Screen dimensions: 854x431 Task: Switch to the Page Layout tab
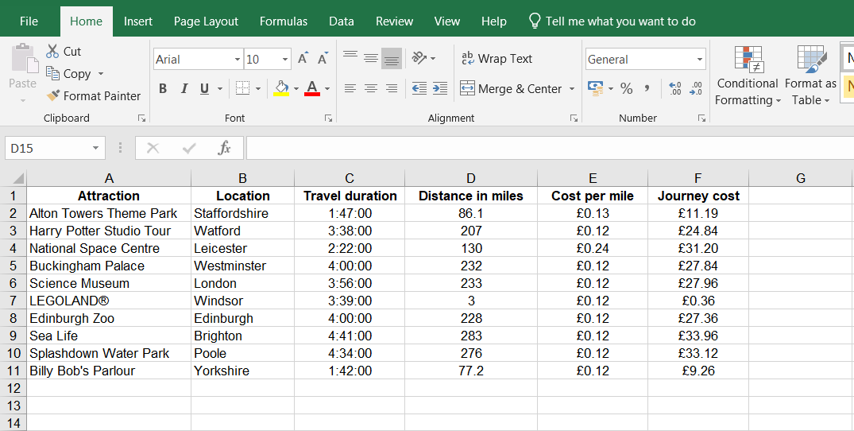point(206,21)
